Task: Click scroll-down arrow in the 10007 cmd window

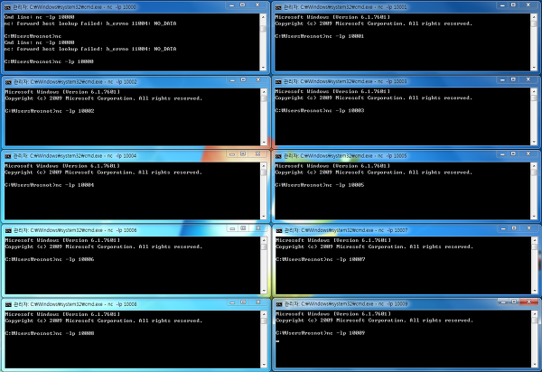Action: coord(535,291)
